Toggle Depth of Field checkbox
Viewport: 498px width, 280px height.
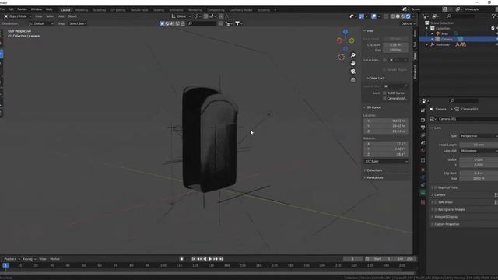click(436, 187)
